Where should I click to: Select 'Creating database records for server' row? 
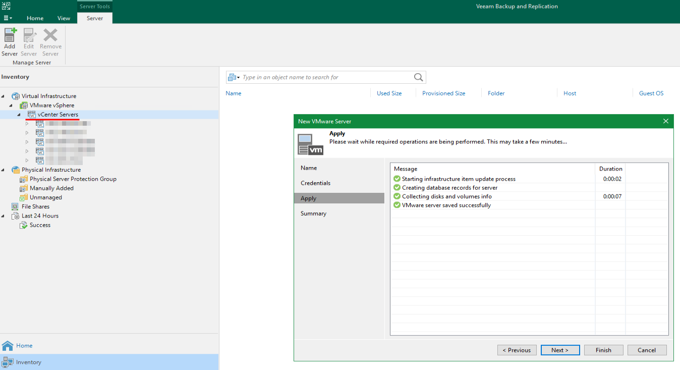tap(529, 188)
